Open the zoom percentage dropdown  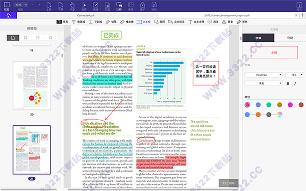click(x=21, y=5)
